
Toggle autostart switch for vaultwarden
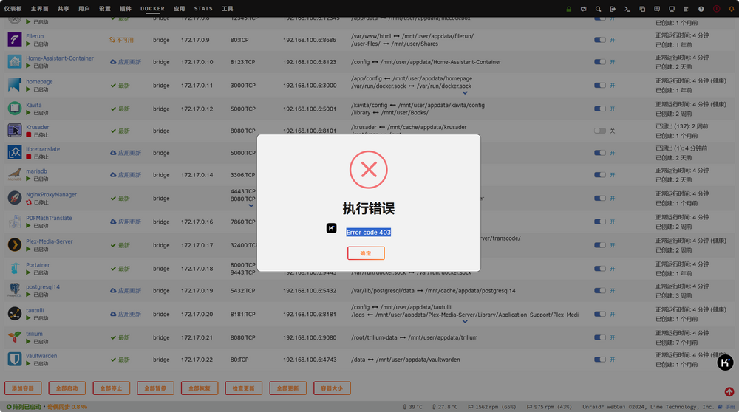click(x=600, y=360)
